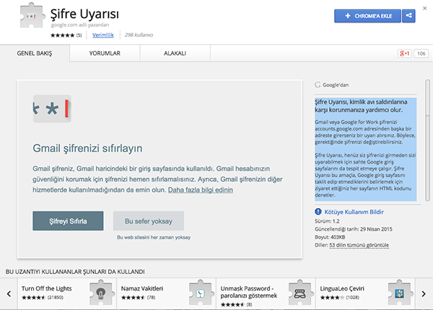The image size is (433, 310).
Task: Open 53 dilin tümünü görüntüle link
Action: click(359, 245)
